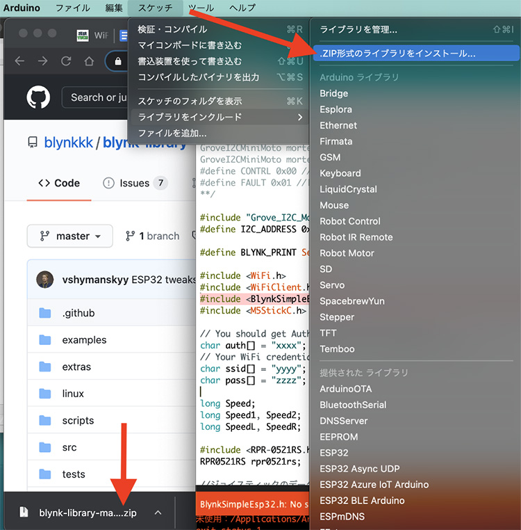Reload the browser page
The height and width of the screenshot is (530, 521).
click(66, 61)
